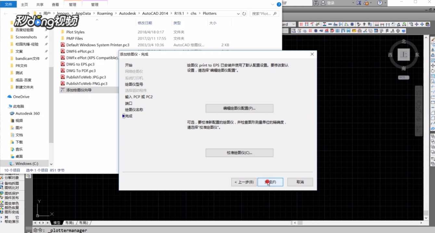Select the PMP Files folder

[x=74, y=38]
